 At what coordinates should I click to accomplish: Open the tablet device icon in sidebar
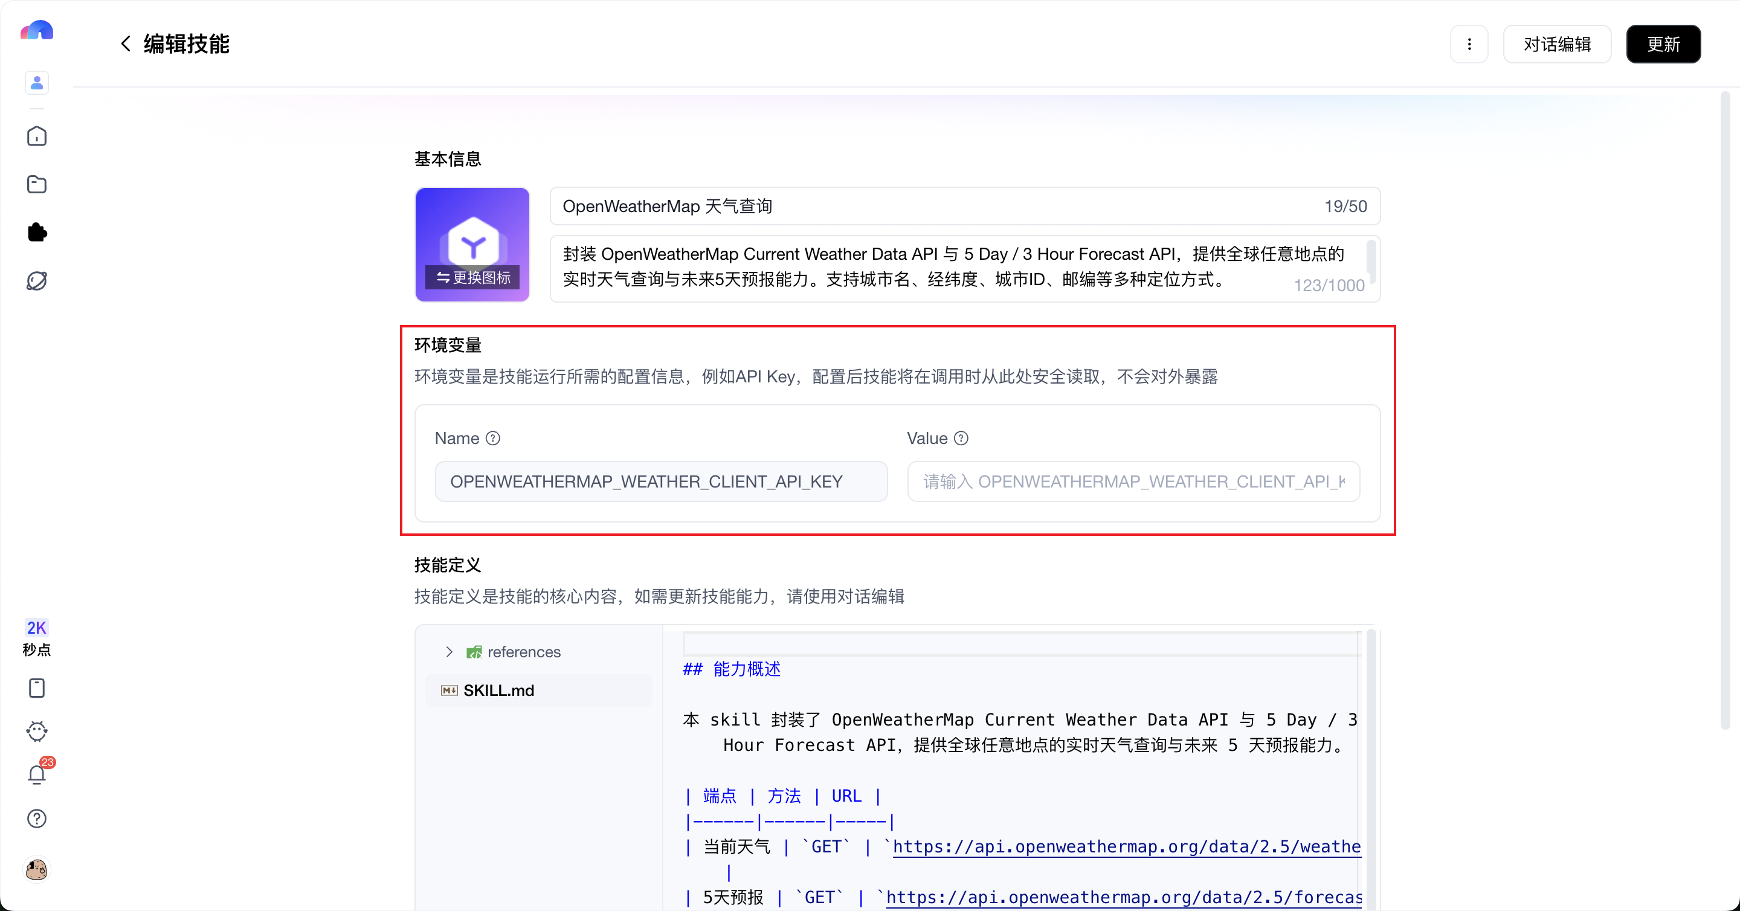pyautogui.click(x=37, y=688)
